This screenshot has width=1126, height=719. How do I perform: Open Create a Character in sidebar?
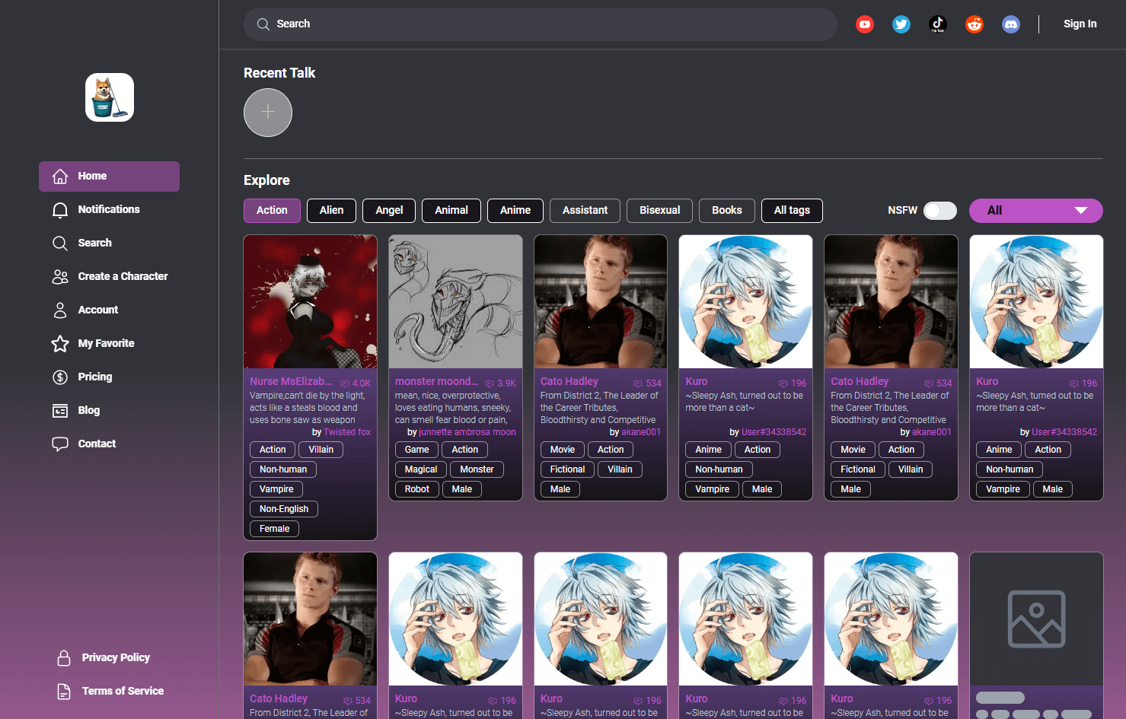pyautogui.click(x=122, y=277)
